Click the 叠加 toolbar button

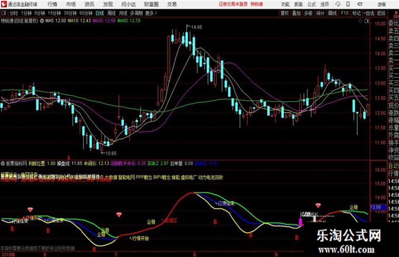pos(296,13)
